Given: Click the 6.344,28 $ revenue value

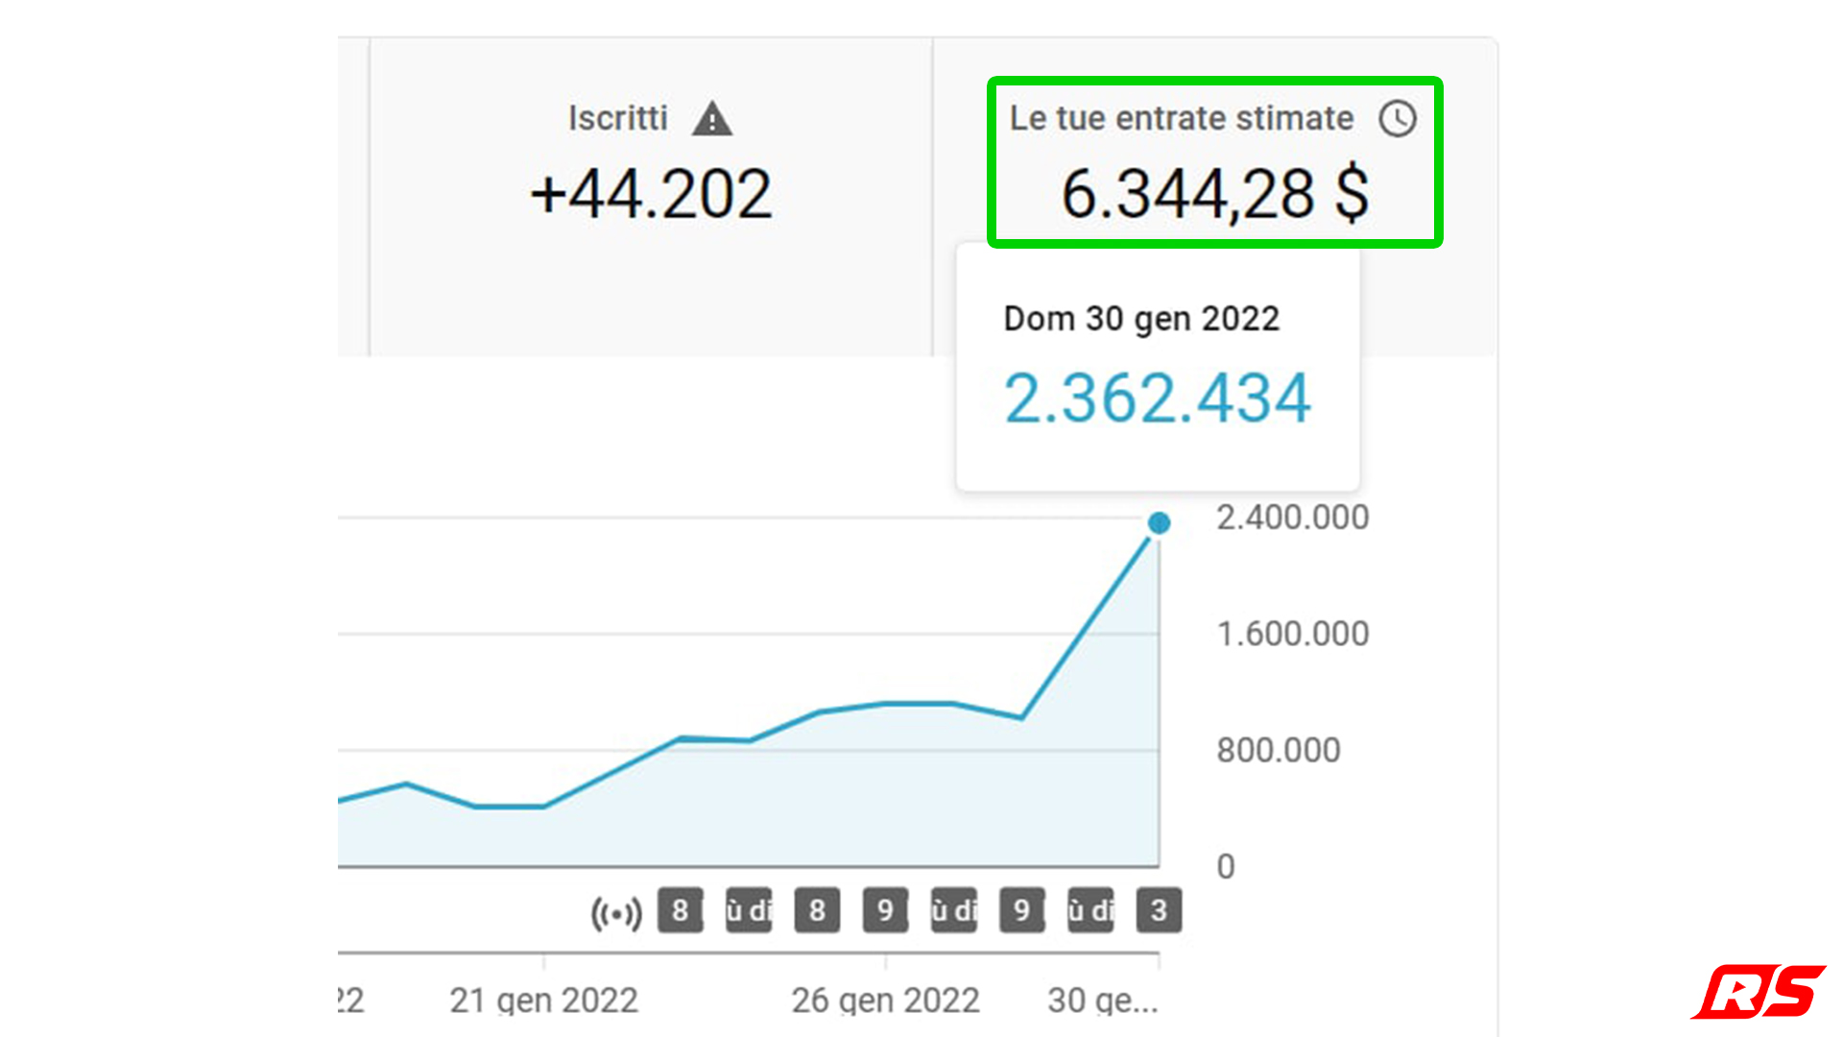Looking at the screenshot, I should pyautogui.click(x=1215, y=195).
